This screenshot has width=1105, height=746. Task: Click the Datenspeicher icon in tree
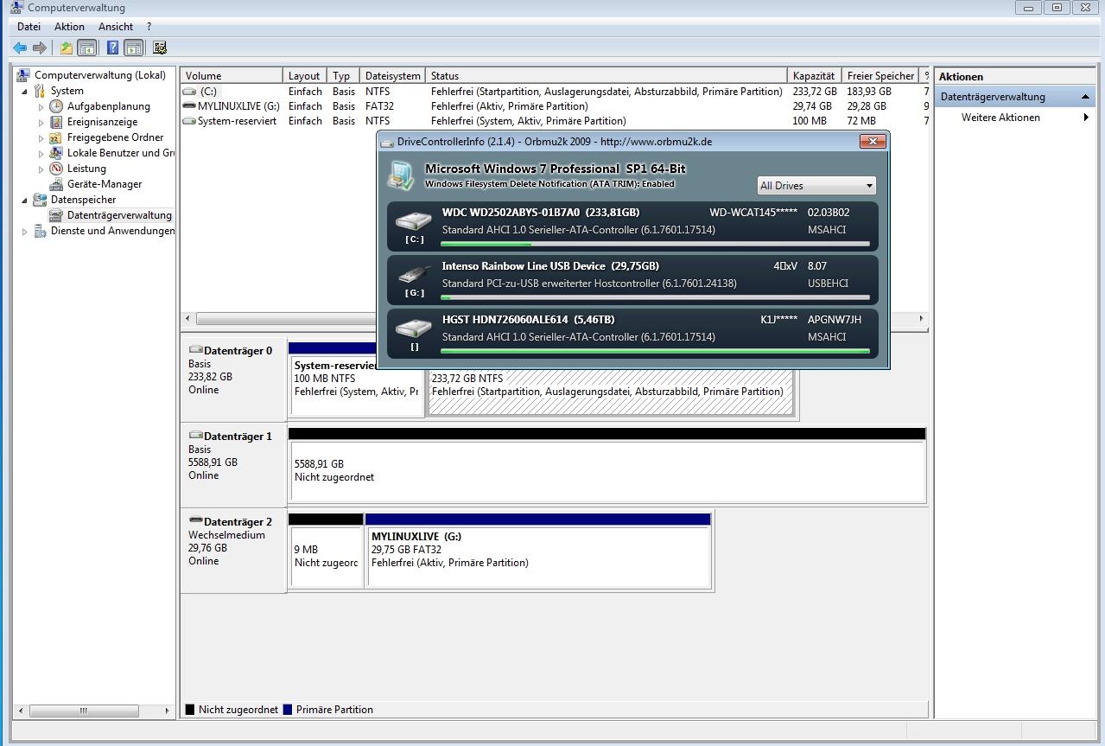(41, 200)
